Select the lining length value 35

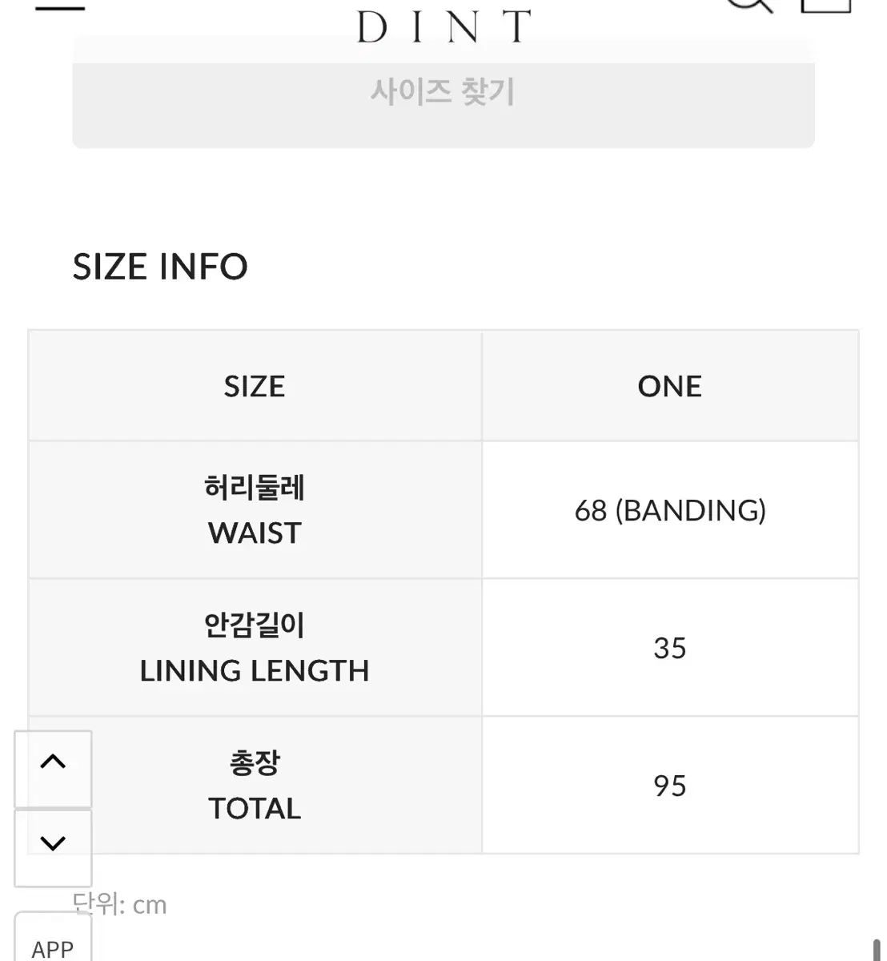[x=669, y=648]
